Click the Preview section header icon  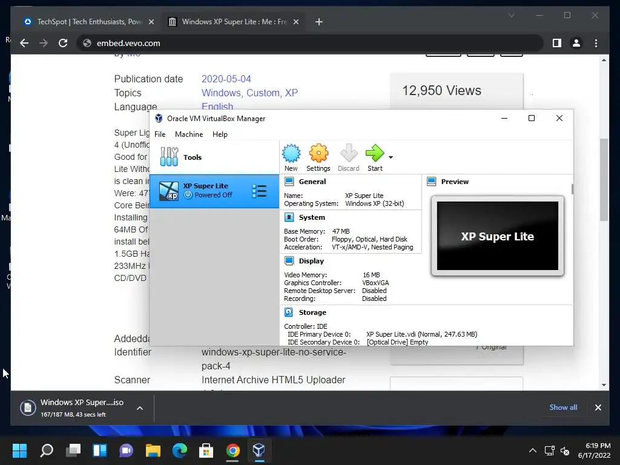coord(431,182)
